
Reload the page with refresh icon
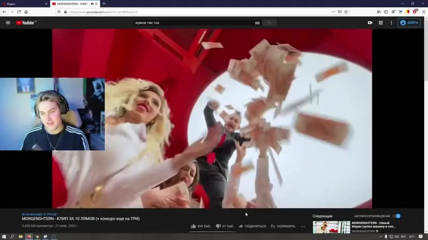pyautogui.click(x=19, y=12)
